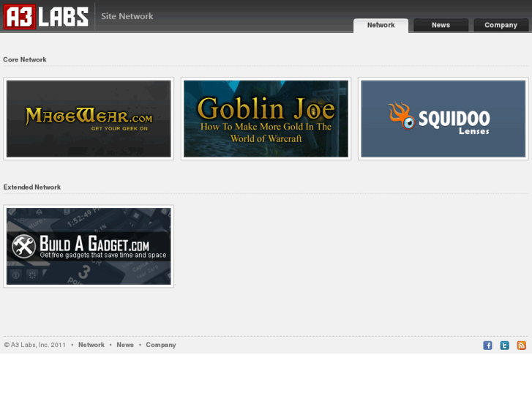
Task: Open the Squidoo Lenses banner
Action: (443, 119)
